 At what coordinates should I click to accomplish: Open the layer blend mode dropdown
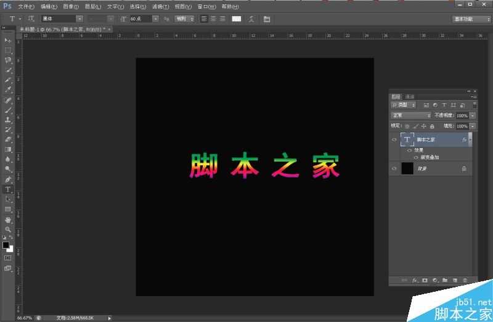411,115
